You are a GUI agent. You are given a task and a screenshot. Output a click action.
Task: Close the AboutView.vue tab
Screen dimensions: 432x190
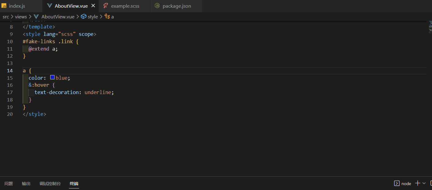pos(93,6)
